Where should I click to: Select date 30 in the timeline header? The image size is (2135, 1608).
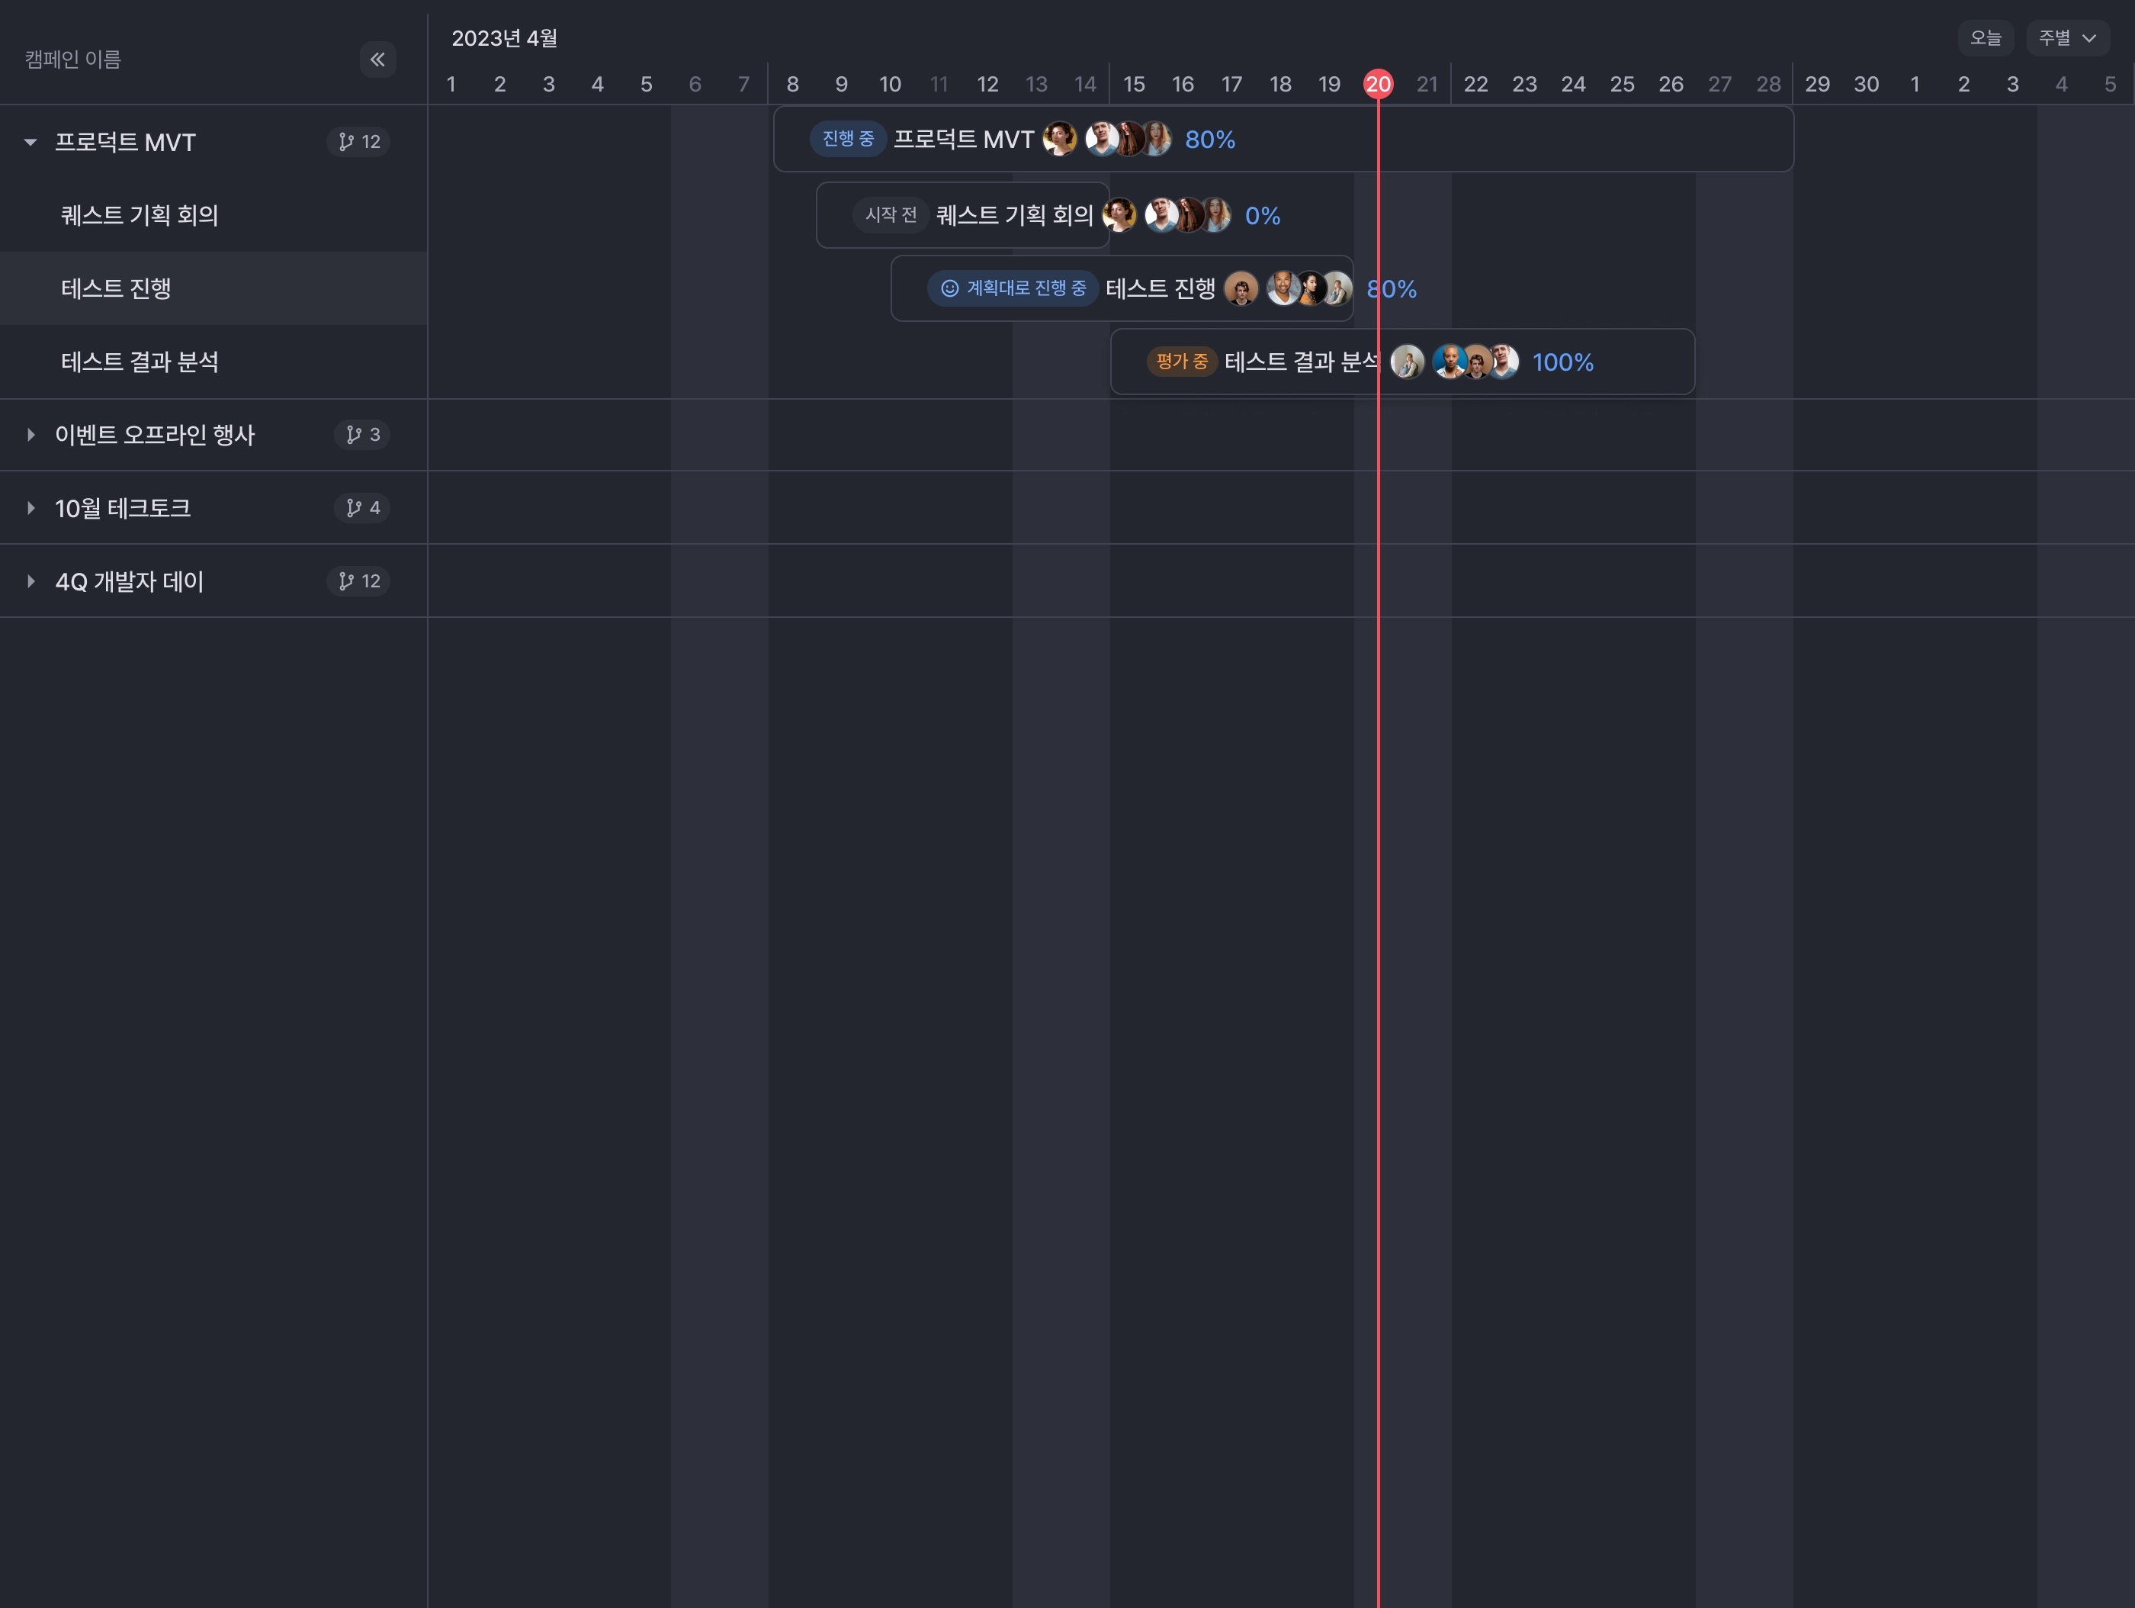[x=1867, y=84]
